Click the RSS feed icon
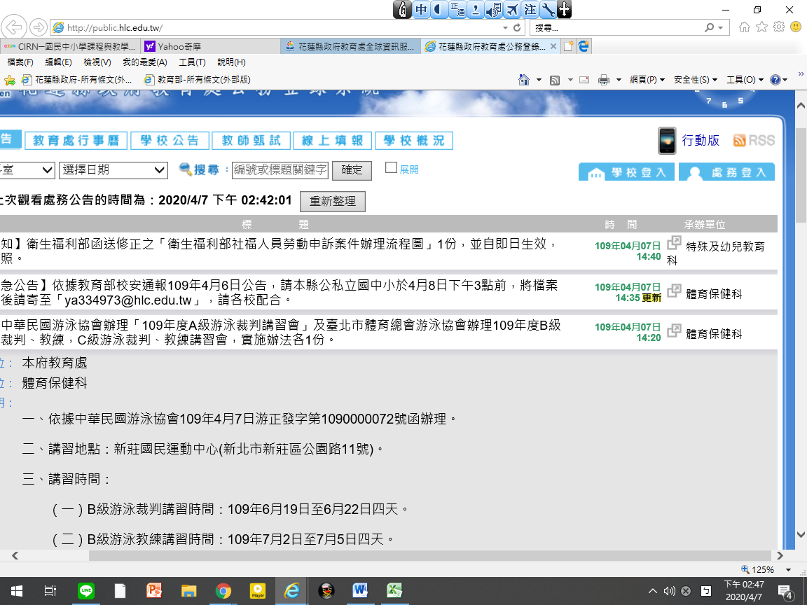 point(754,141)
